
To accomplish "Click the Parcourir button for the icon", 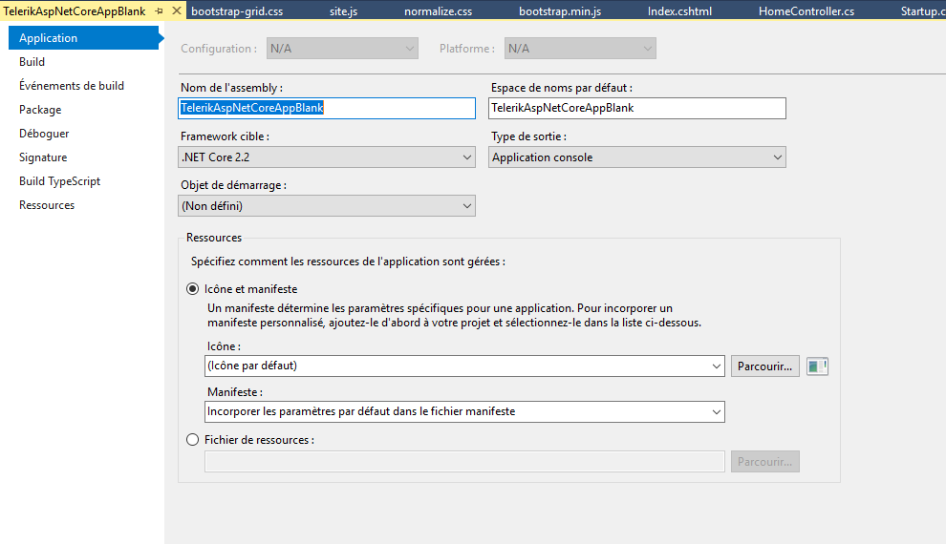I will [x=765, y=366].
